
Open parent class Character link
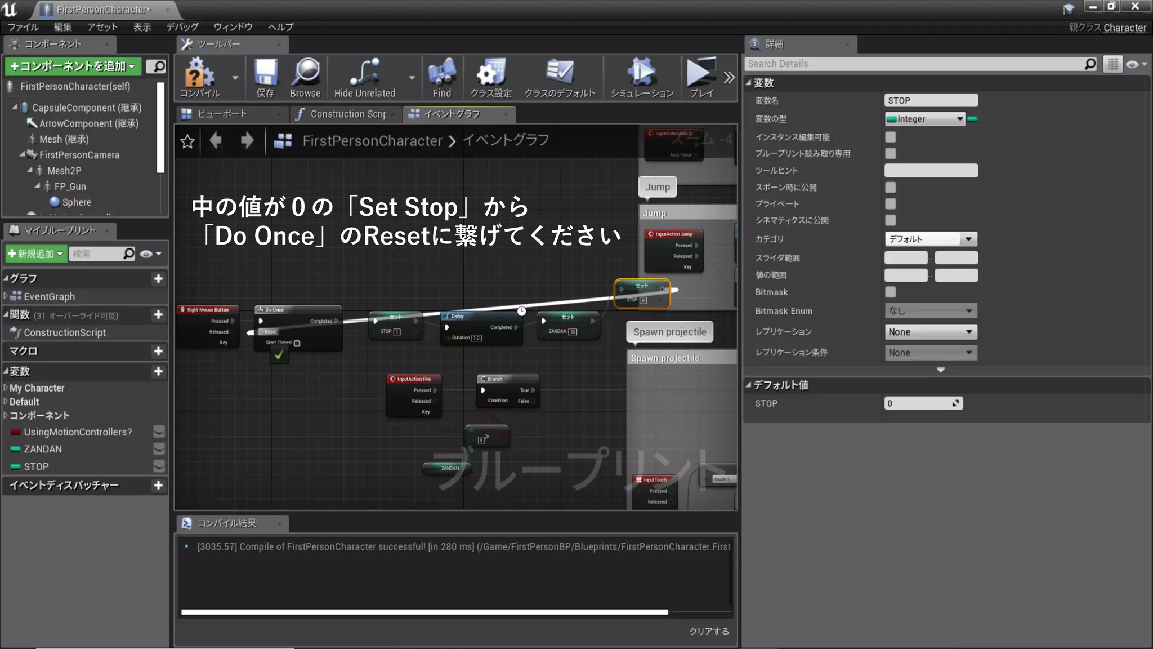1125,28
